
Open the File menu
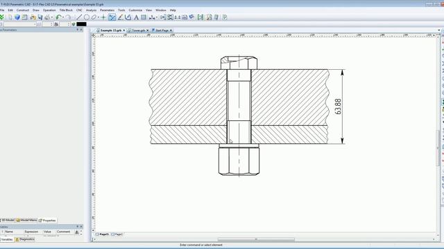click(2, 10)
